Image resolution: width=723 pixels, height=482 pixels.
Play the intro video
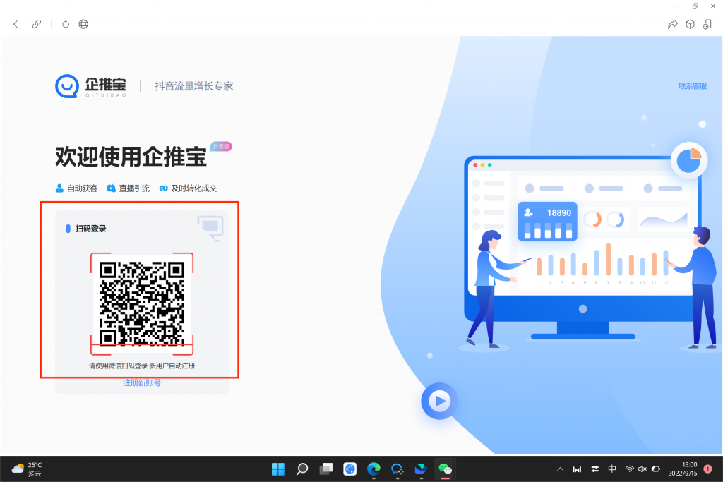click(x=439, y=401)
